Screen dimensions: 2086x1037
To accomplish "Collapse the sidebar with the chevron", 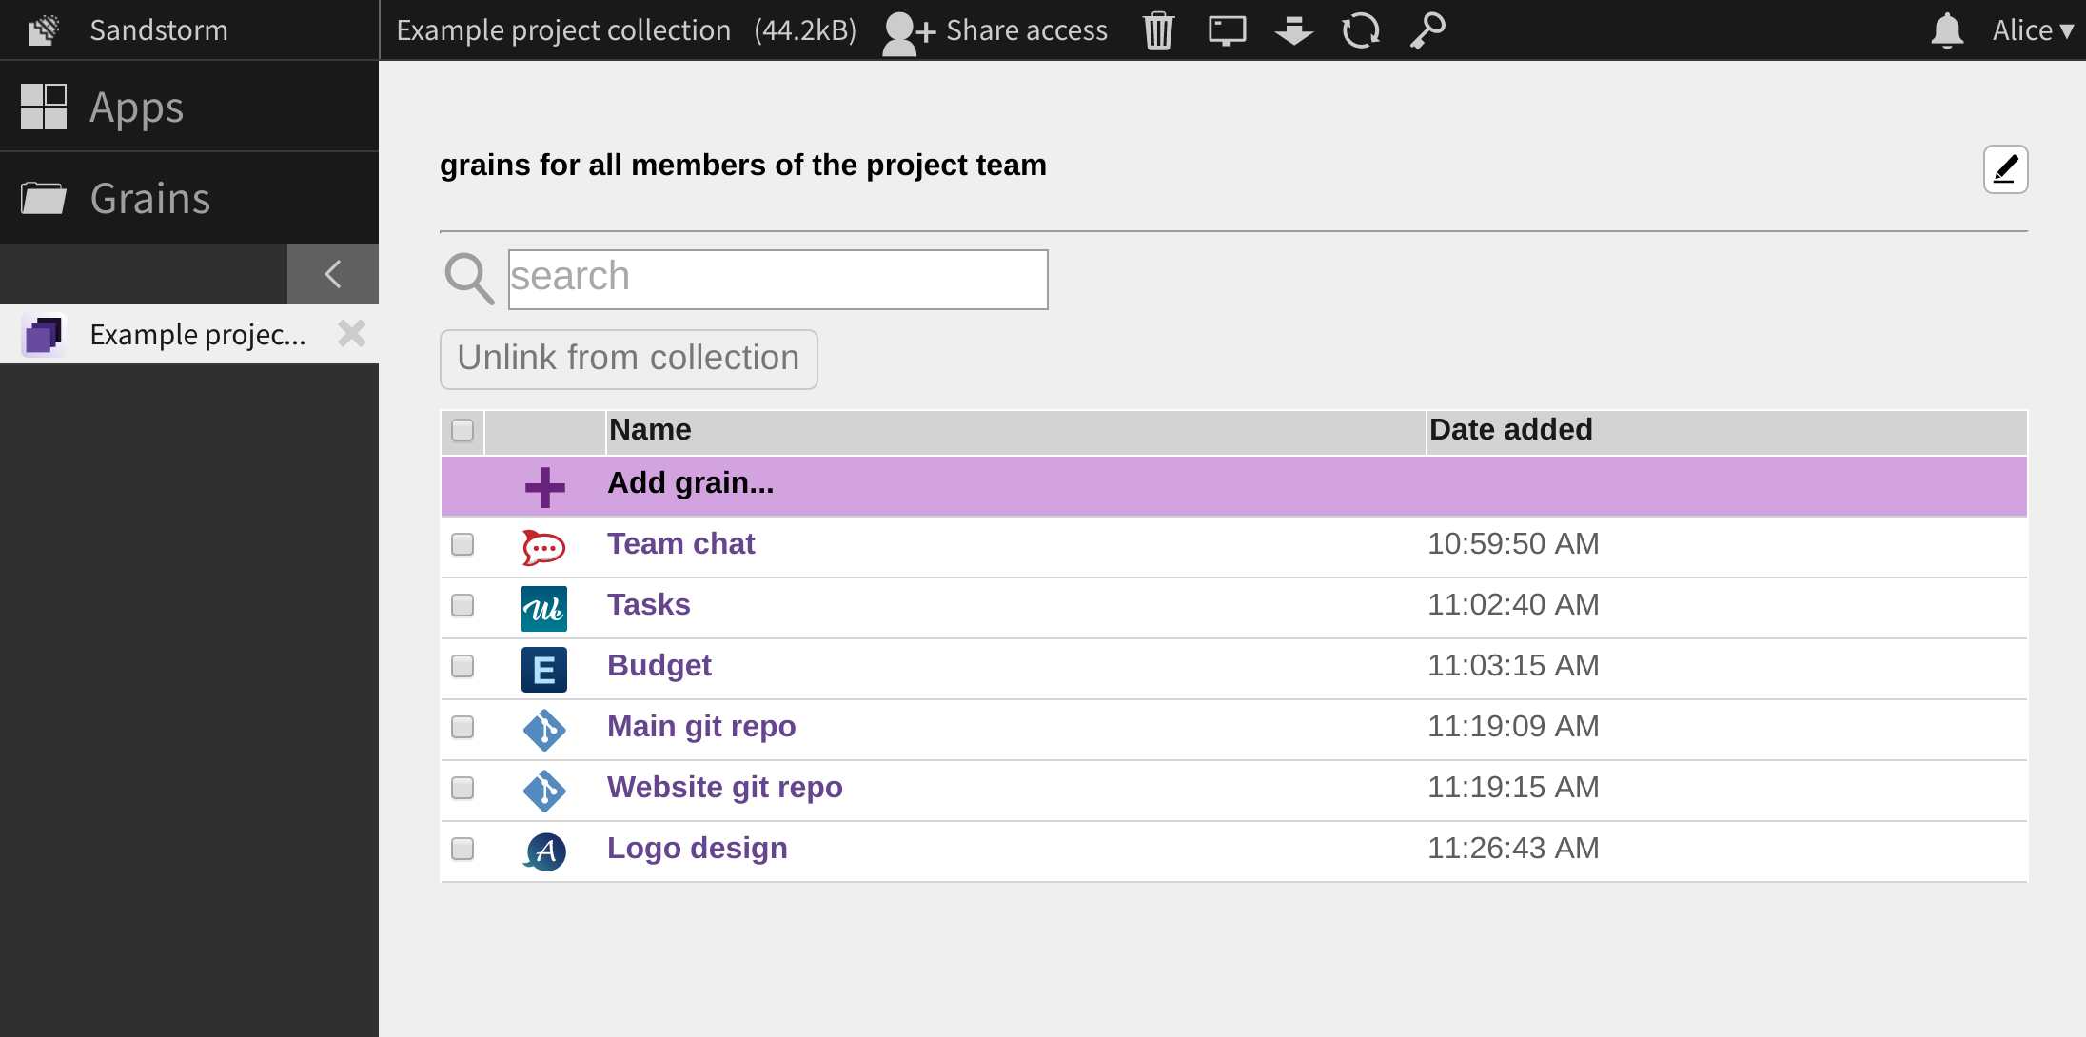I will (332, 274).
